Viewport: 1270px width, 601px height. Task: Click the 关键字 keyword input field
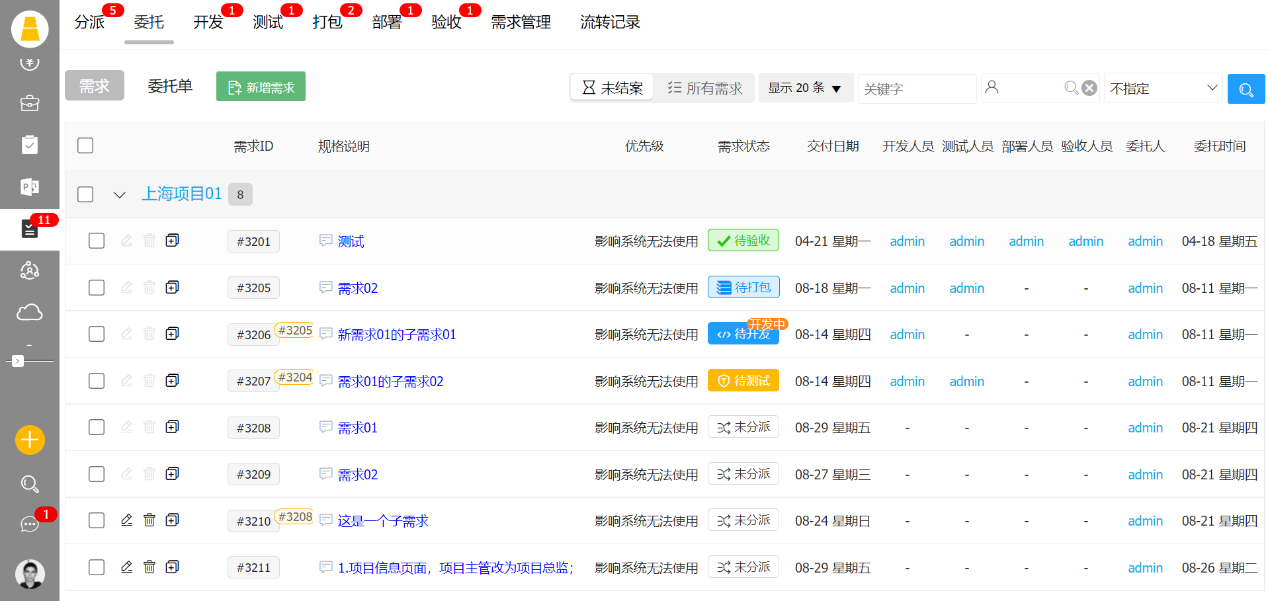coord(916,89)
